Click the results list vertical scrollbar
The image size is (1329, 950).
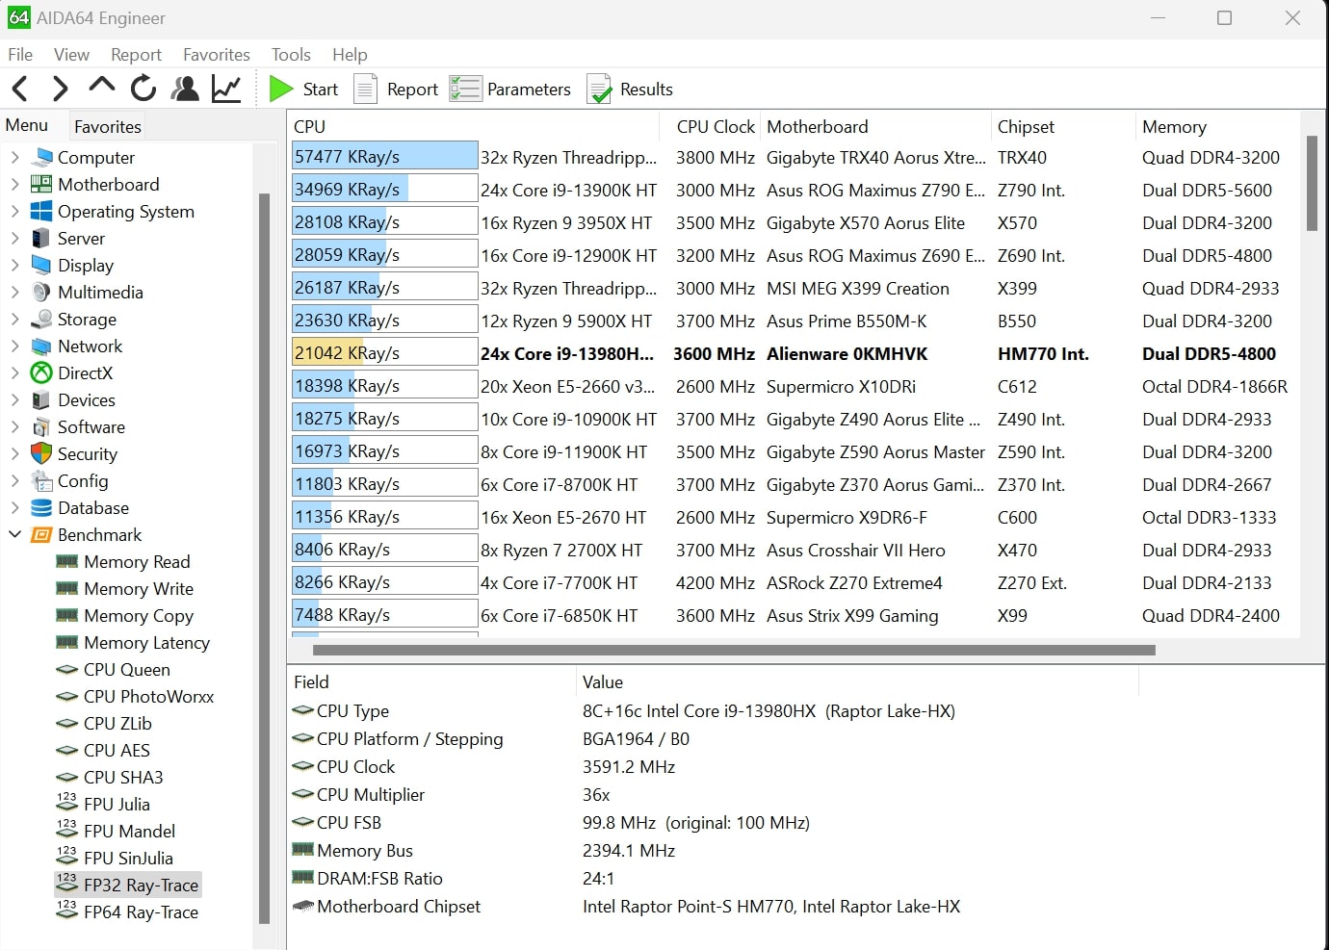coord(1312,183)
